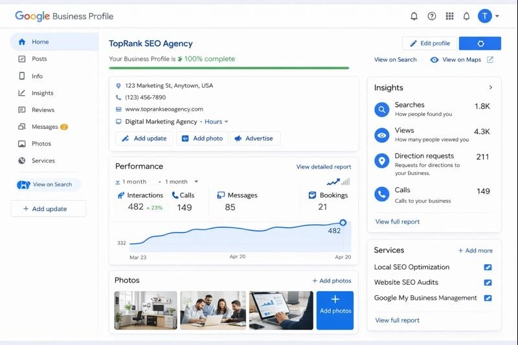Select the 211 direction requests value
The image size is (518, 345).
[482, 157]
